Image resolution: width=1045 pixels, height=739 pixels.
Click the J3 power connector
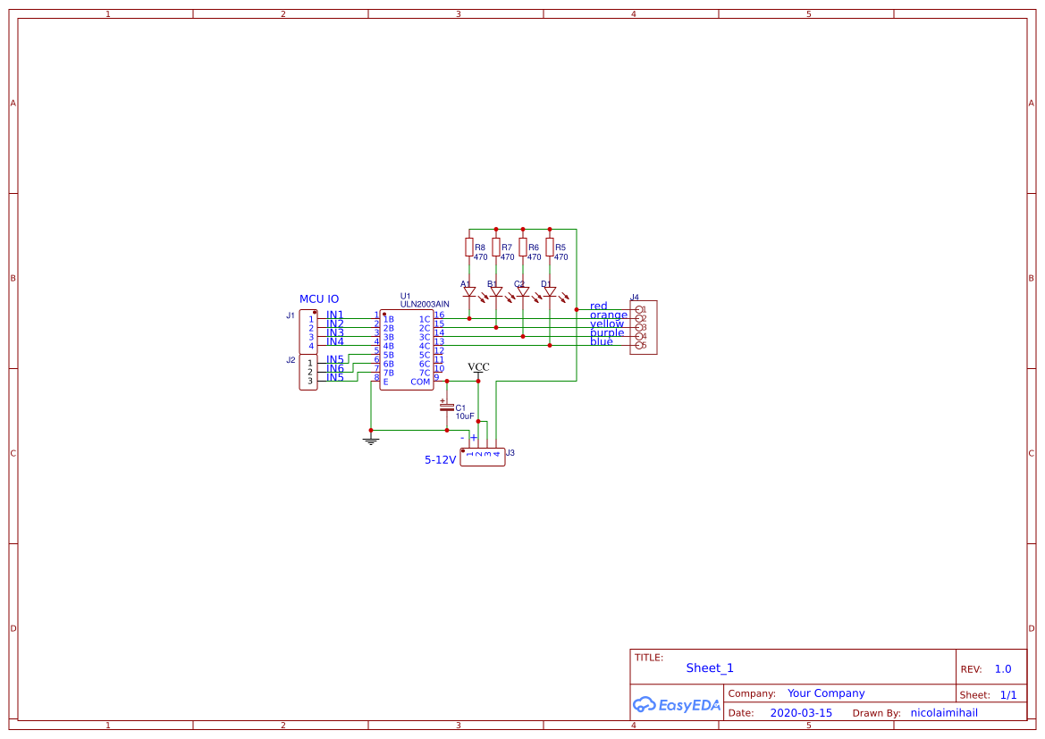point(483,457)
